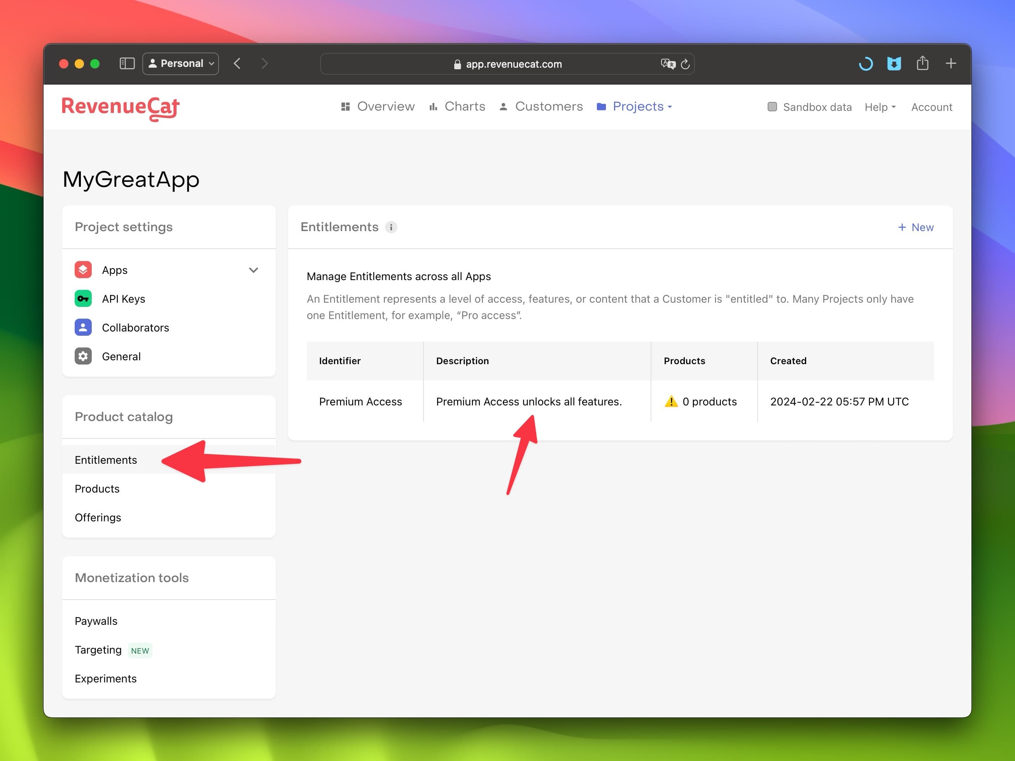Open the Personal profile dropdown
Viewport: 1015px width, 761px height.
(181, 63)
